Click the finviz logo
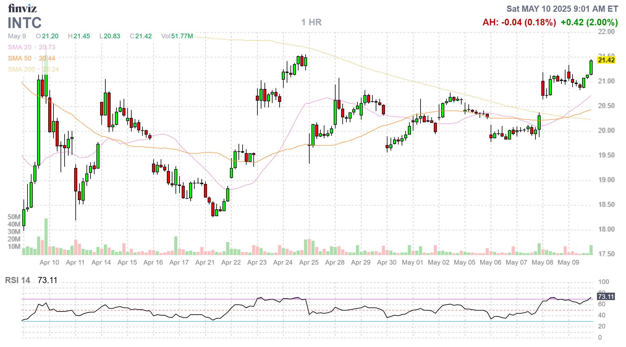 pyautogui.click(x=22, y=8)
